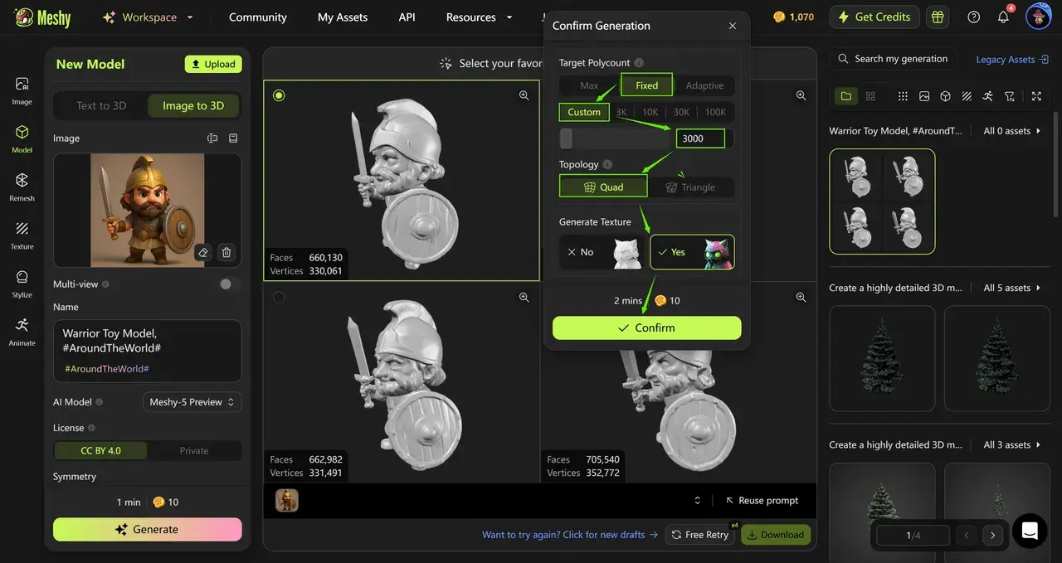Viewport: 1062px width, 563px height.
Task: Expand the AI Model Meshy-5 Preview dropdown
Action: click(x=192, y=402)
